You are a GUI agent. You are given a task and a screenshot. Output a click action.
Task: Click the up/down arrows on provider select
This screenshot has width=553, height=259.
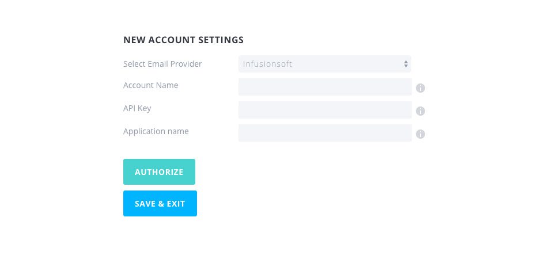click(x=406, y=64)
